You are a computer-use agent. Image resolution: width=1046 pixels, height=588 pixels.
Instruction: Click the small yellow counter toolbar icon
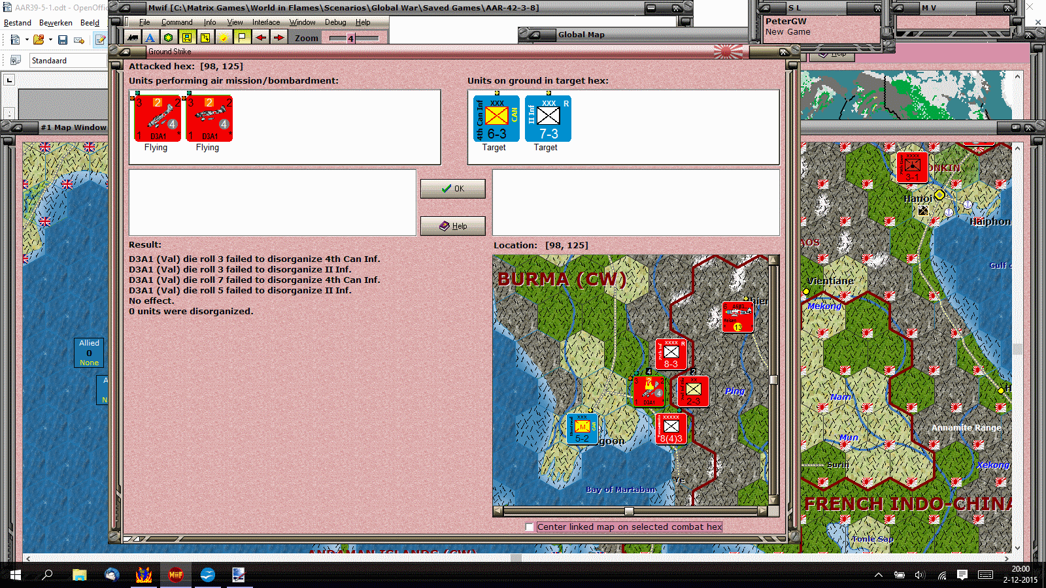(205, 37)
